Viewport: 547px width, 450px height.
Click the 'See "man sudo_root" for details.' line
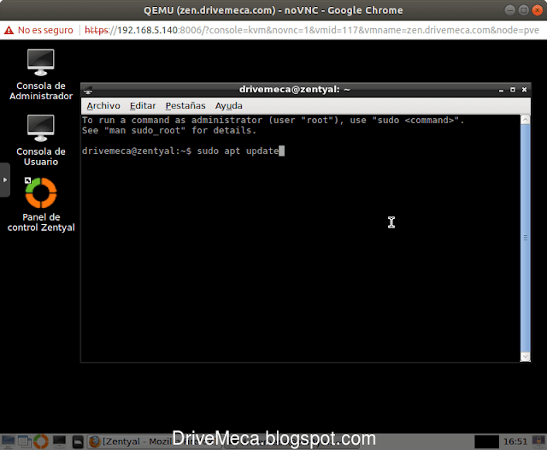click(x=169, y=131)
